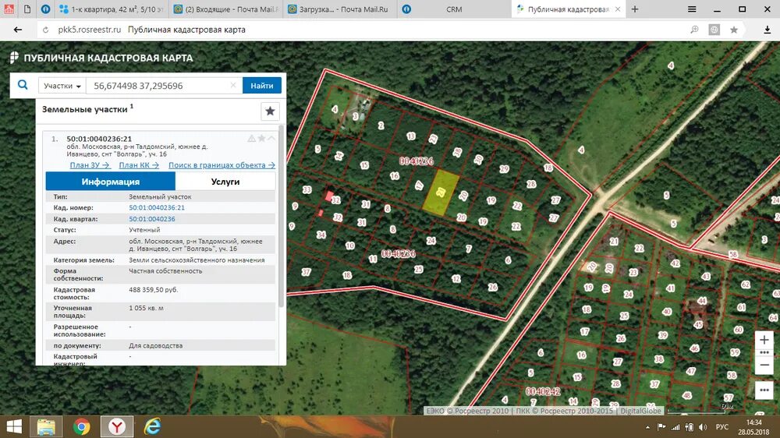
Task: Click the Публичная кадастровая карта logo icon
Action: click(x=14, y=58)
